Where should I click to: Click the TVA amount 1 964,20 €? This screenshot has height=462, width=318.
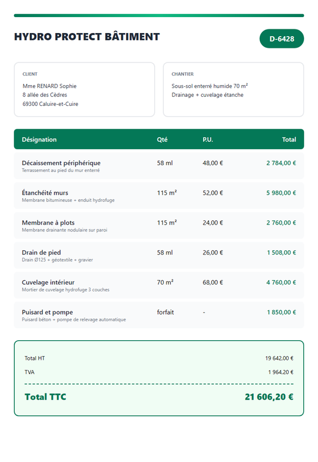(x=281, y=372)
